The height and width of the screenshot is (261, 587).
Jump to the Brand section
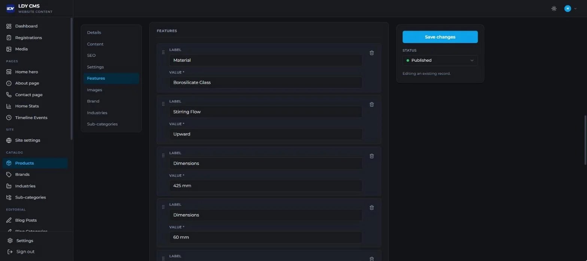click(x=111, y=101)
